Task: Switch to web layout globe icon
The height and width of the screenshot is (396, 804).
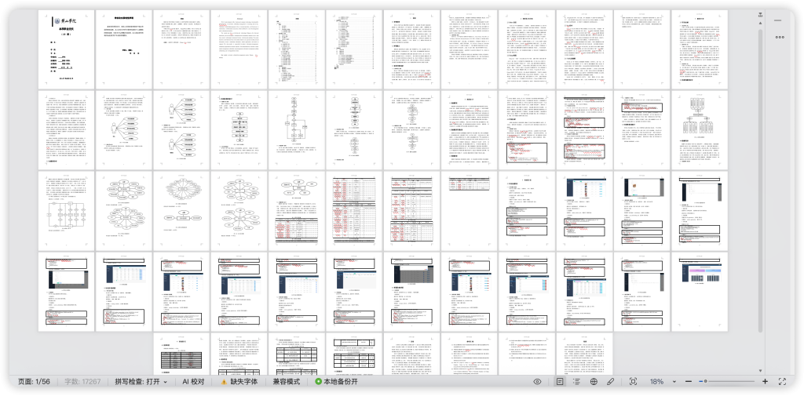Action: (594, 382)
